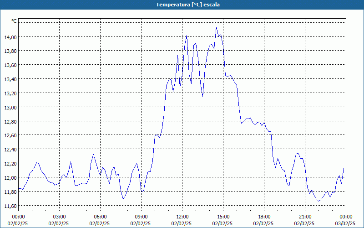Select the 02/02/25 date under 12:00
The image size is (364, 228).
coord(182,223)
